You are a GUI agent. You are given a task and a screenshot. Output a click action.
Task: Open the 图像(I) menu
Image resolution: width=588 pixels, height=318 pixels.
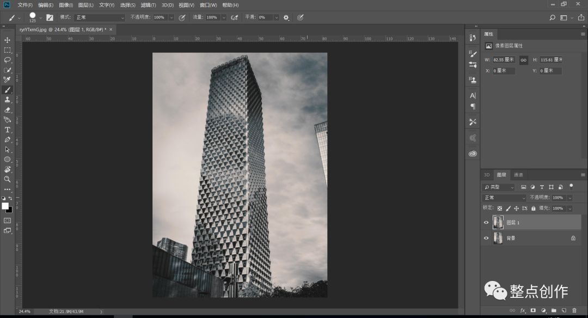point(66,5)
